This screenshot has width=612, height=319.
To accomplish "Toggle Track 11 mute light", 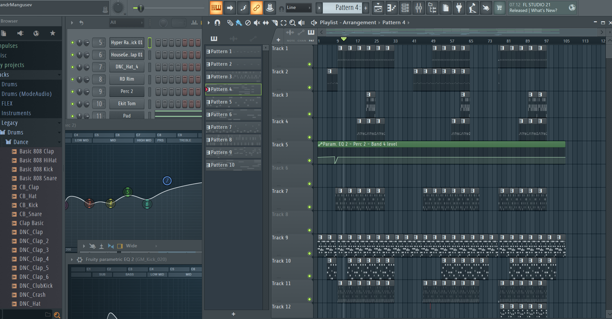I will (x=310, y=299).
